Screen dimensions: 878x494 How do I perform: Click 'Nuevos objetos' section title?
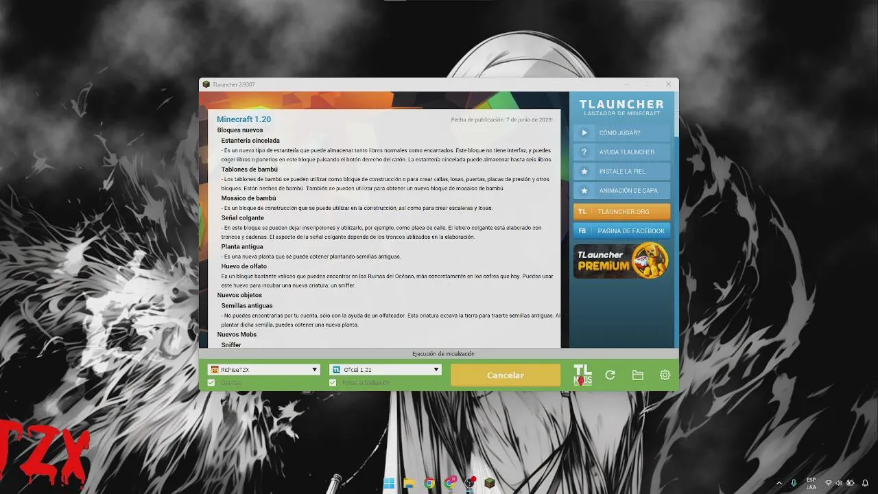(239, 295)
